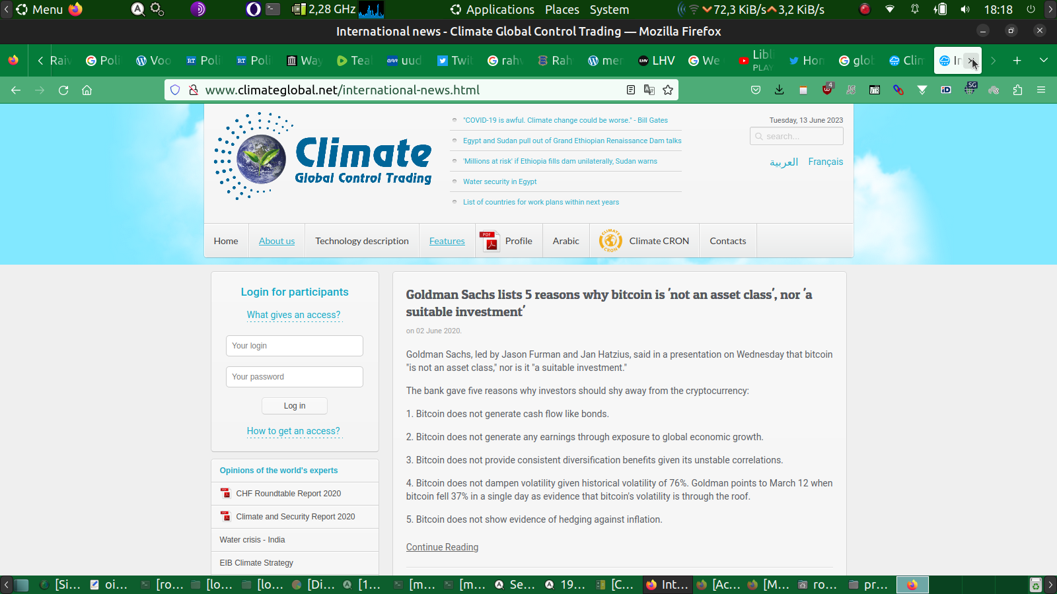Open the System menu
The height and width of the screenshot is (594, 1057).
609,9
